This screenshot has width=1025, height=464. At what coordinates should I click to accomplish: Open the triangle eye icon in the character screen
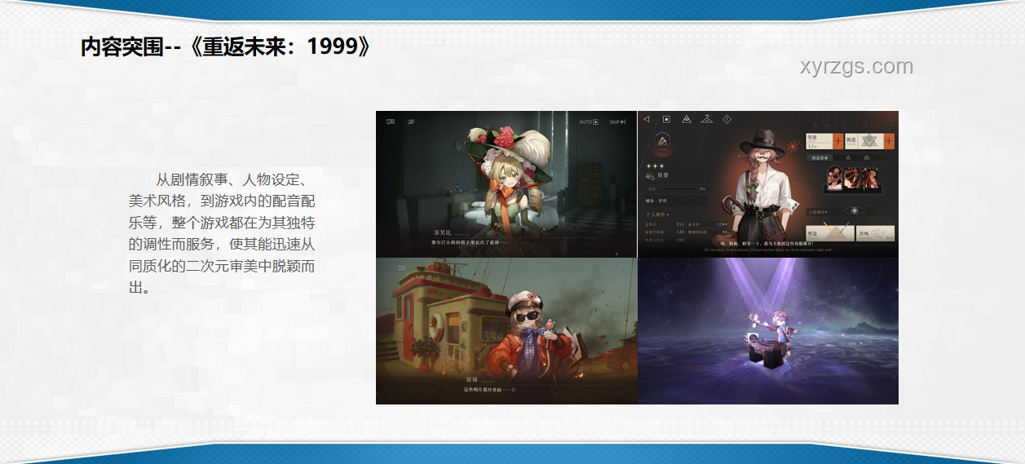point(687,119)
